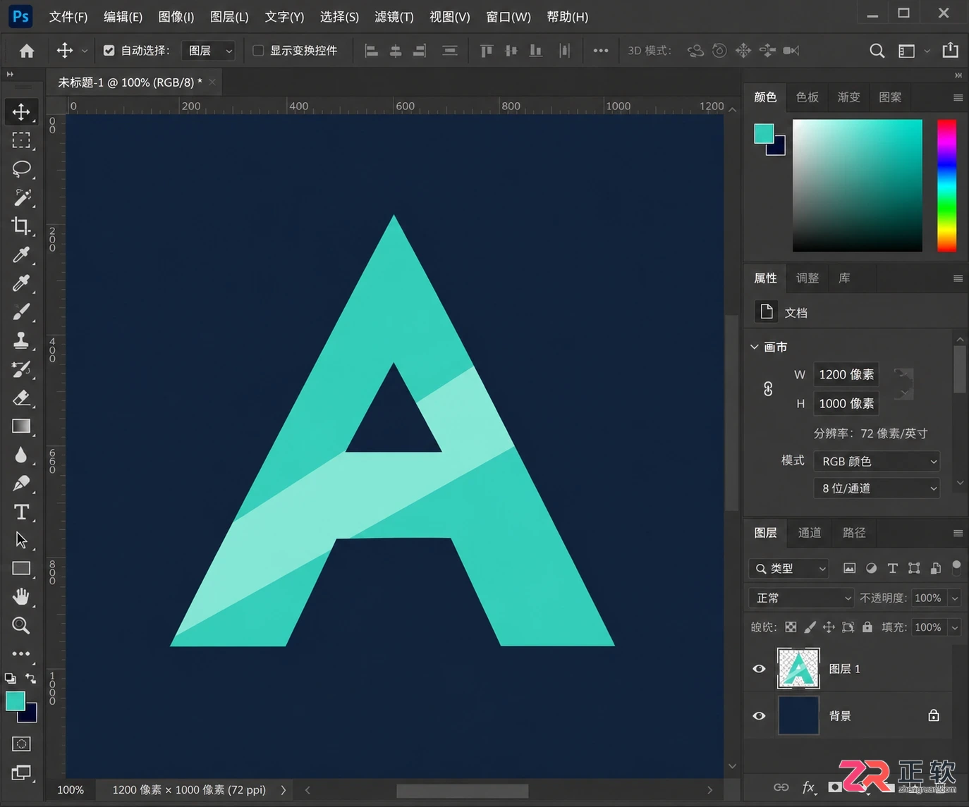Collapse the 画布 section chevron

(755, 347)
